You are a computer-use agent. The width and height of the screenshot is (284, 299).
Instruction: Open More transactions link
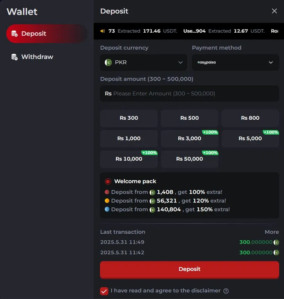[x=272, y=232]
